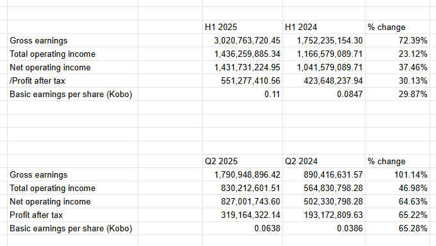Click the Q2 Gross earnings 1,790,948,896.42 cell
The height and width of the screenshot is (246, 436).
[243, 174]
